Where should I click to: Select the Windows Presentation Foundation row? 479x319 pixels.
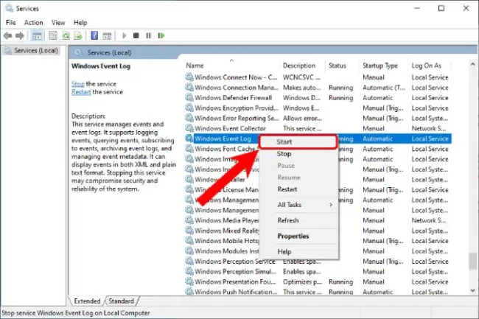[x=318, y=281]
